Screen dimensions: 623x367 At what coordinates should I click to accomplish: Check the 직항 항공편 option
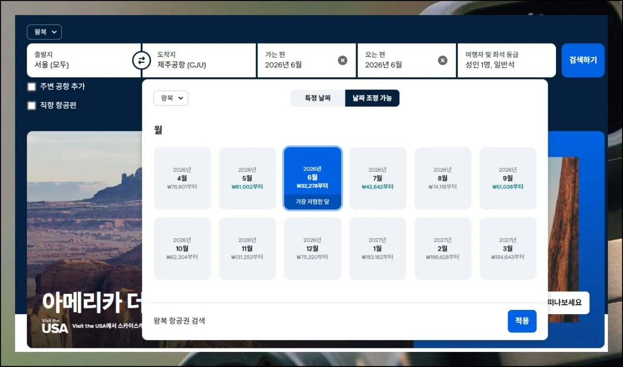(32, 105)
